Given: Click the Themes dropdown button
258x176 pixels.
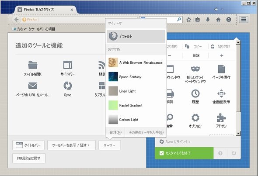Looking at the screenshot, I should [x=110, y=145].
